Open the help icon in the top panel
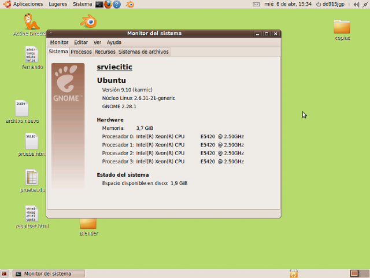 click(117, 4)
